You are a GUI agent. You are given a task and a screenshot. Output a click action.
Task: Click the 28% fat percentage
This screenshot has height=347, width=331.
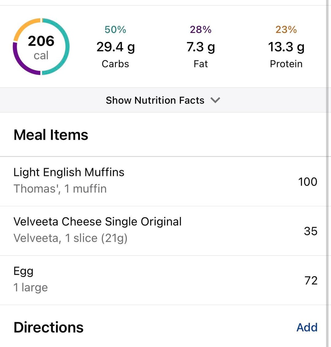[201, 29]
